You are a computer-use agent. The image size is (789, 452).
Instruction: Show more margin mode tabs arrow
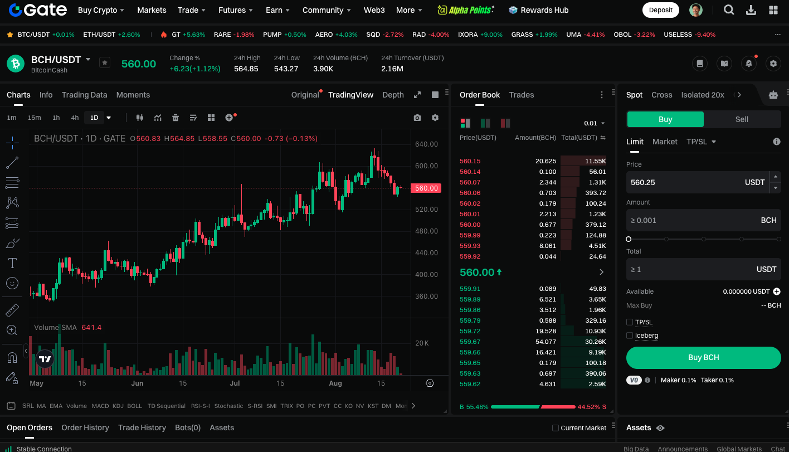739,95
